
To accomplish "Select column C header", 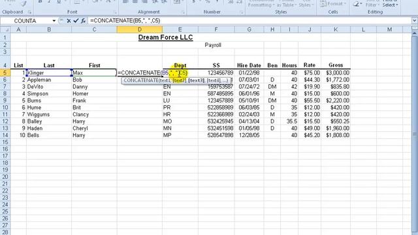I will (x=94, y=29).
